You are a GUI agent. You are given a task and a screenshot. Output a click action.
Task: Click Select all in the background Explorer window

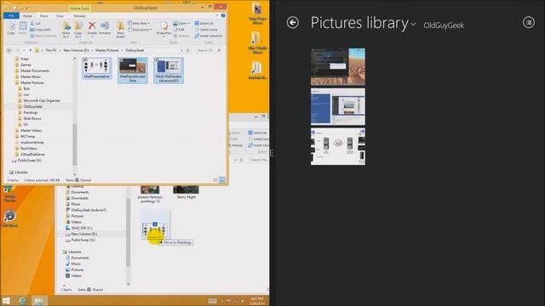[x=257, y=133]
